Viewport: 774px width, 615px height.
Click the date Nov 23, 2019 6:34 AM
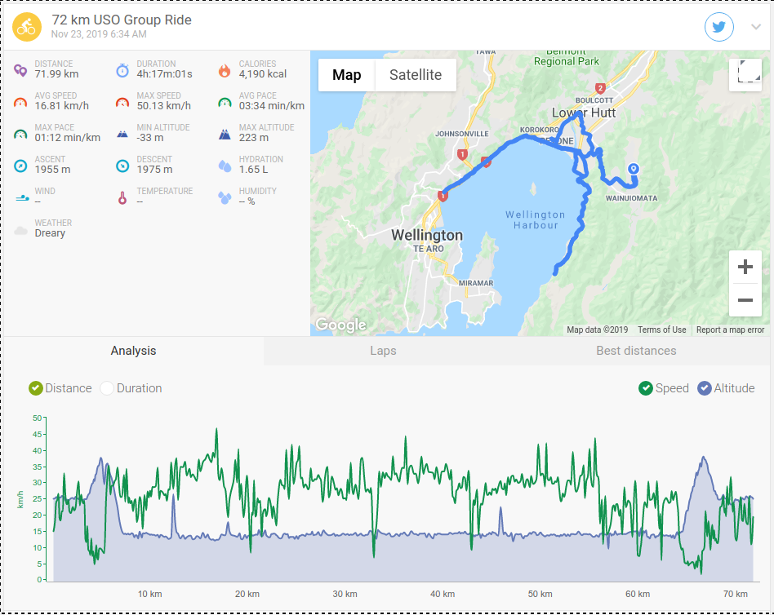99,34
